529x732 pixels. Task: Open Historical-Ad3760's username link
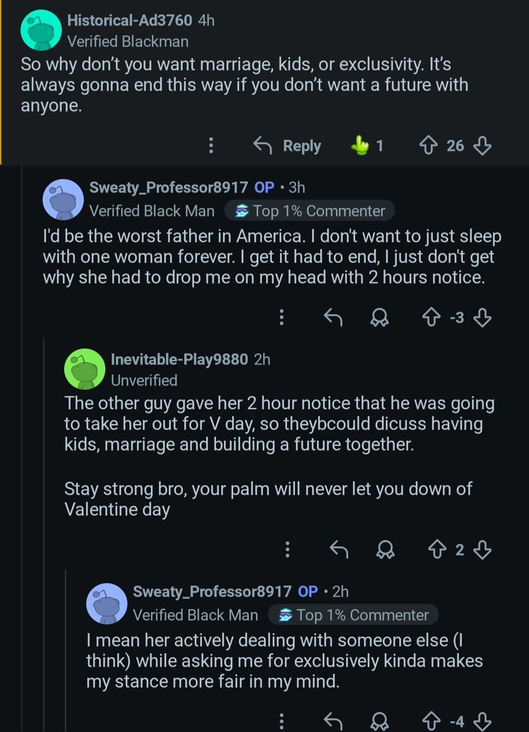pyautogui.click(x=129, y=20)
